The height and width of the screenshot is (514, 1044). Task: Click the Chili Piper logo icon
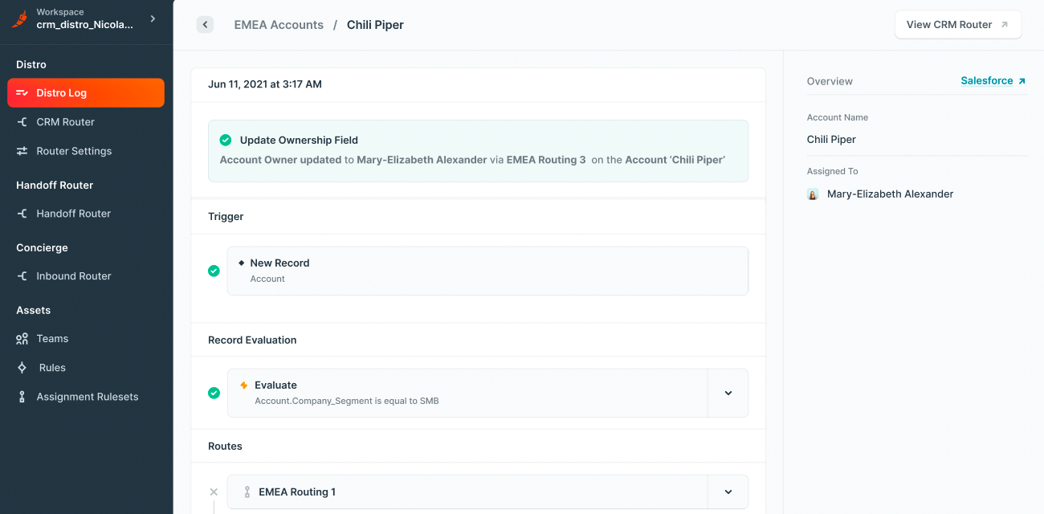(x=19, y=19)
